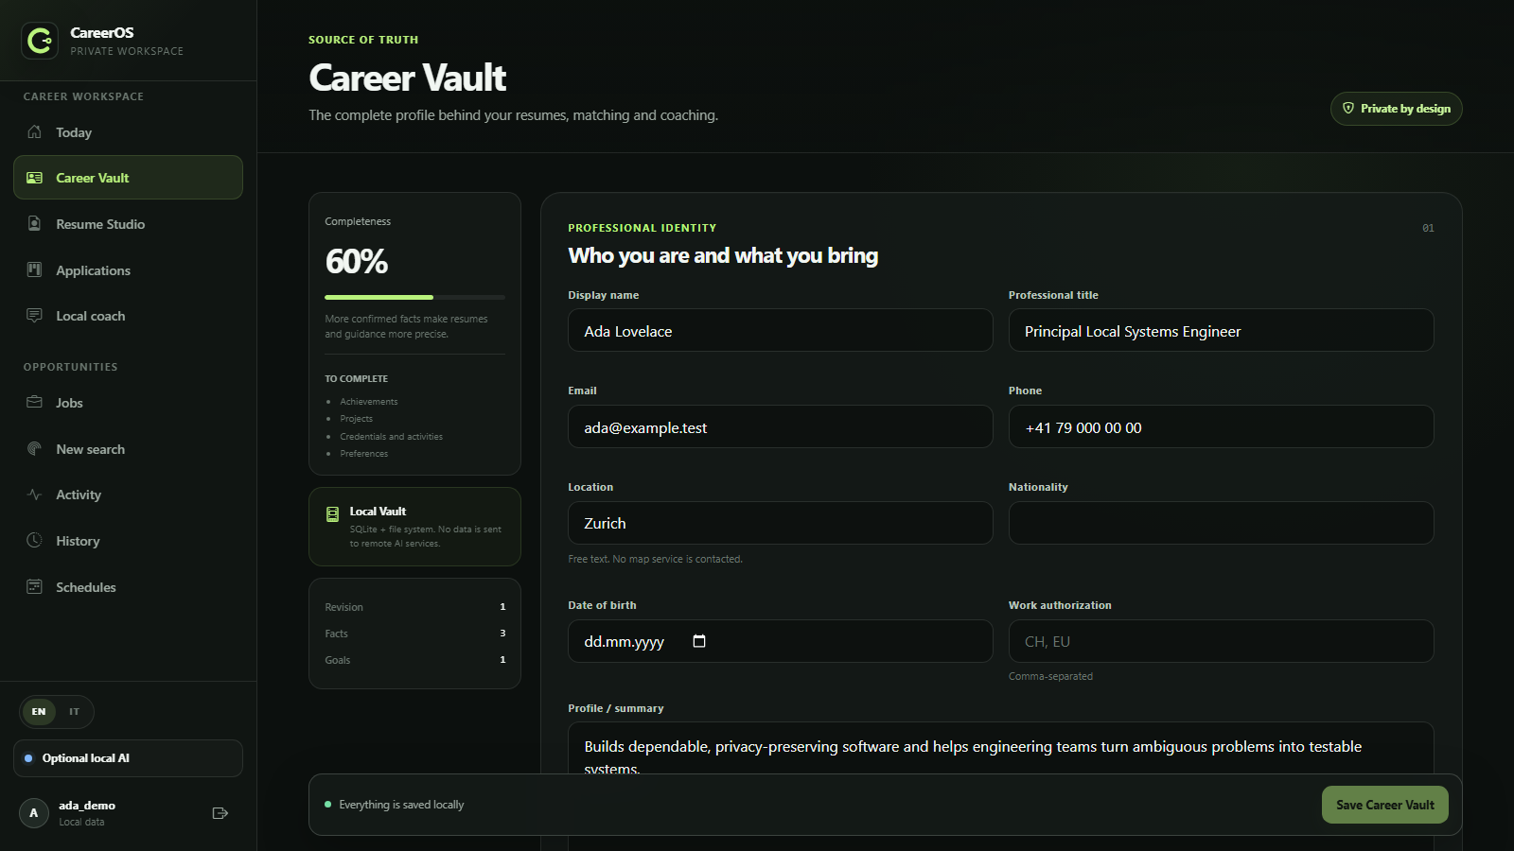Click the Local coach chat icon

tap(35, 315)
